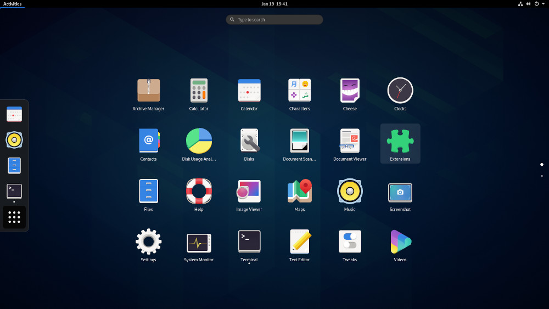Launch Disk Usage Analyzer
The height and width of the screenshot is (309, 549).
tap(199, 144)
